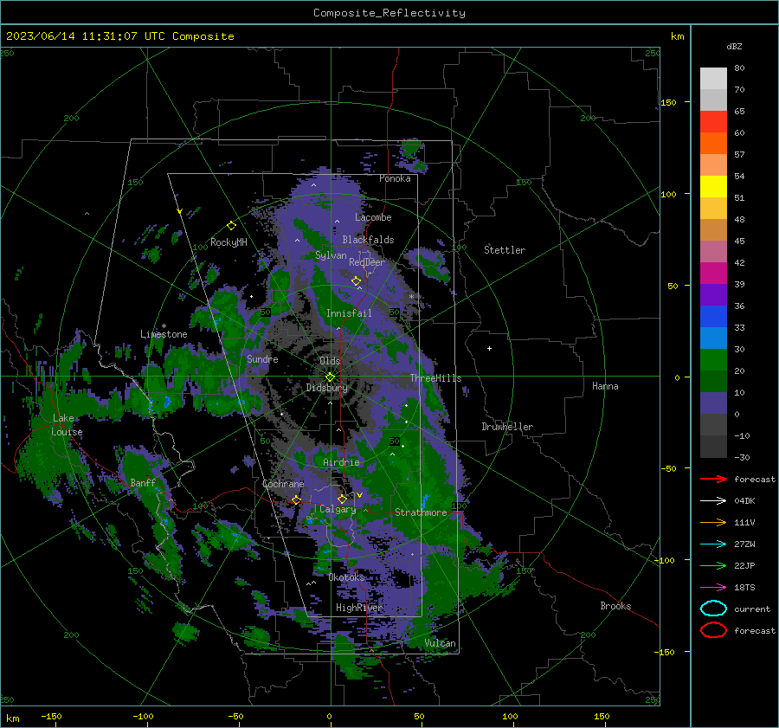Click the yellow radar-center diamond at Didsbury
This screenshot has width=779, height=728.
(x=330, y=377)
